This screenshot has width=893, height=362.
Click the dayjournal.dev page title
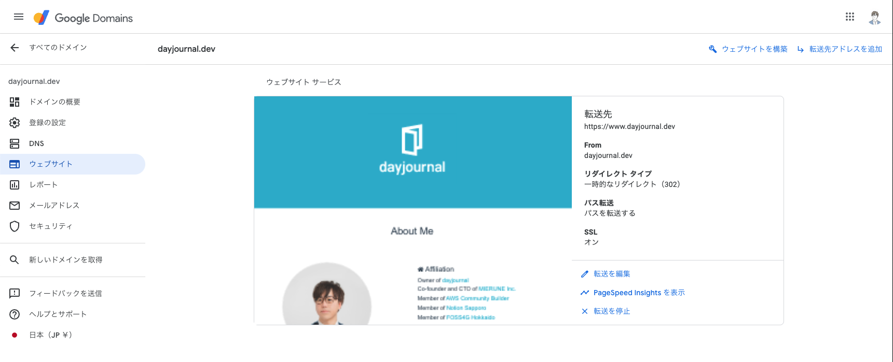click(x=186, y=49)
